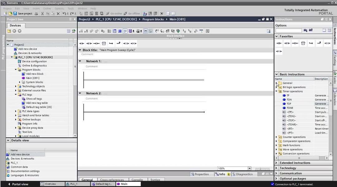The image size is (337, 187).
Task: Click the delete X icon beside paste
Action: 58,13
